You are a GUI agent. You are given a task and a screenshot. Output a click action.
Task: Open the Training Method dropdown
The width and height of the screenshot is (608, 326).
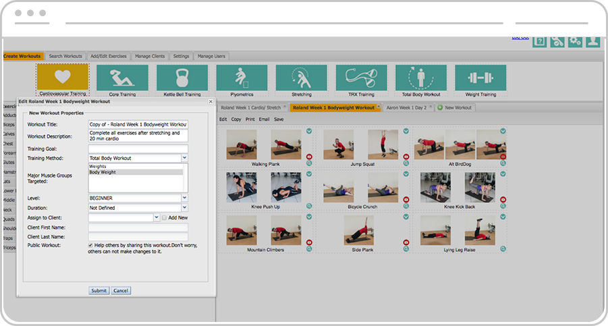coord(185,158)
